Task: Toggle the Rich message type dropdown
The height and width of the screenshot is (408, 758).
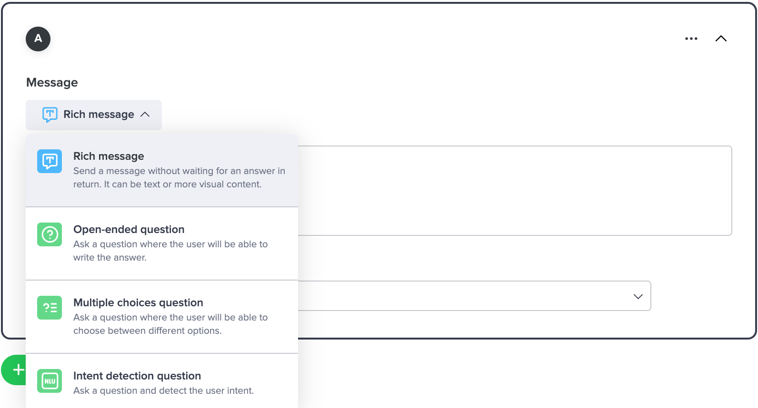Action: click(x=94, y=115)
